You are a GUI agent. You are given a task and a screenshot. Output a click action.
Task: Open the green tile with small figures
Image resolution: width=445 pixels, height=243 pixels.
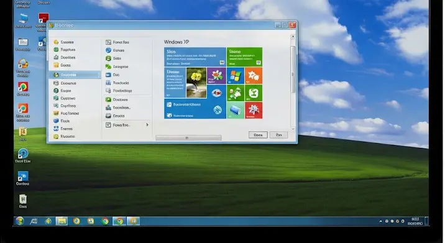[236, 93]
